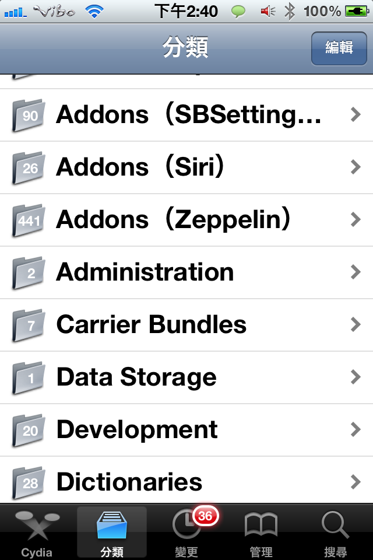Click the battery indicator in status bar
Image resolution: width=373 pixels, height=560 pixels.
pos(357,12)
